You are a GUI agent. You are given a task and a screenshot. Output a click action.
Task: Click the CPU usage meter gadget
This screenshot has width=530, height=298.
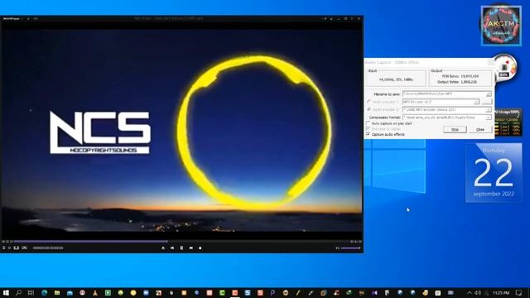point(508,123)
